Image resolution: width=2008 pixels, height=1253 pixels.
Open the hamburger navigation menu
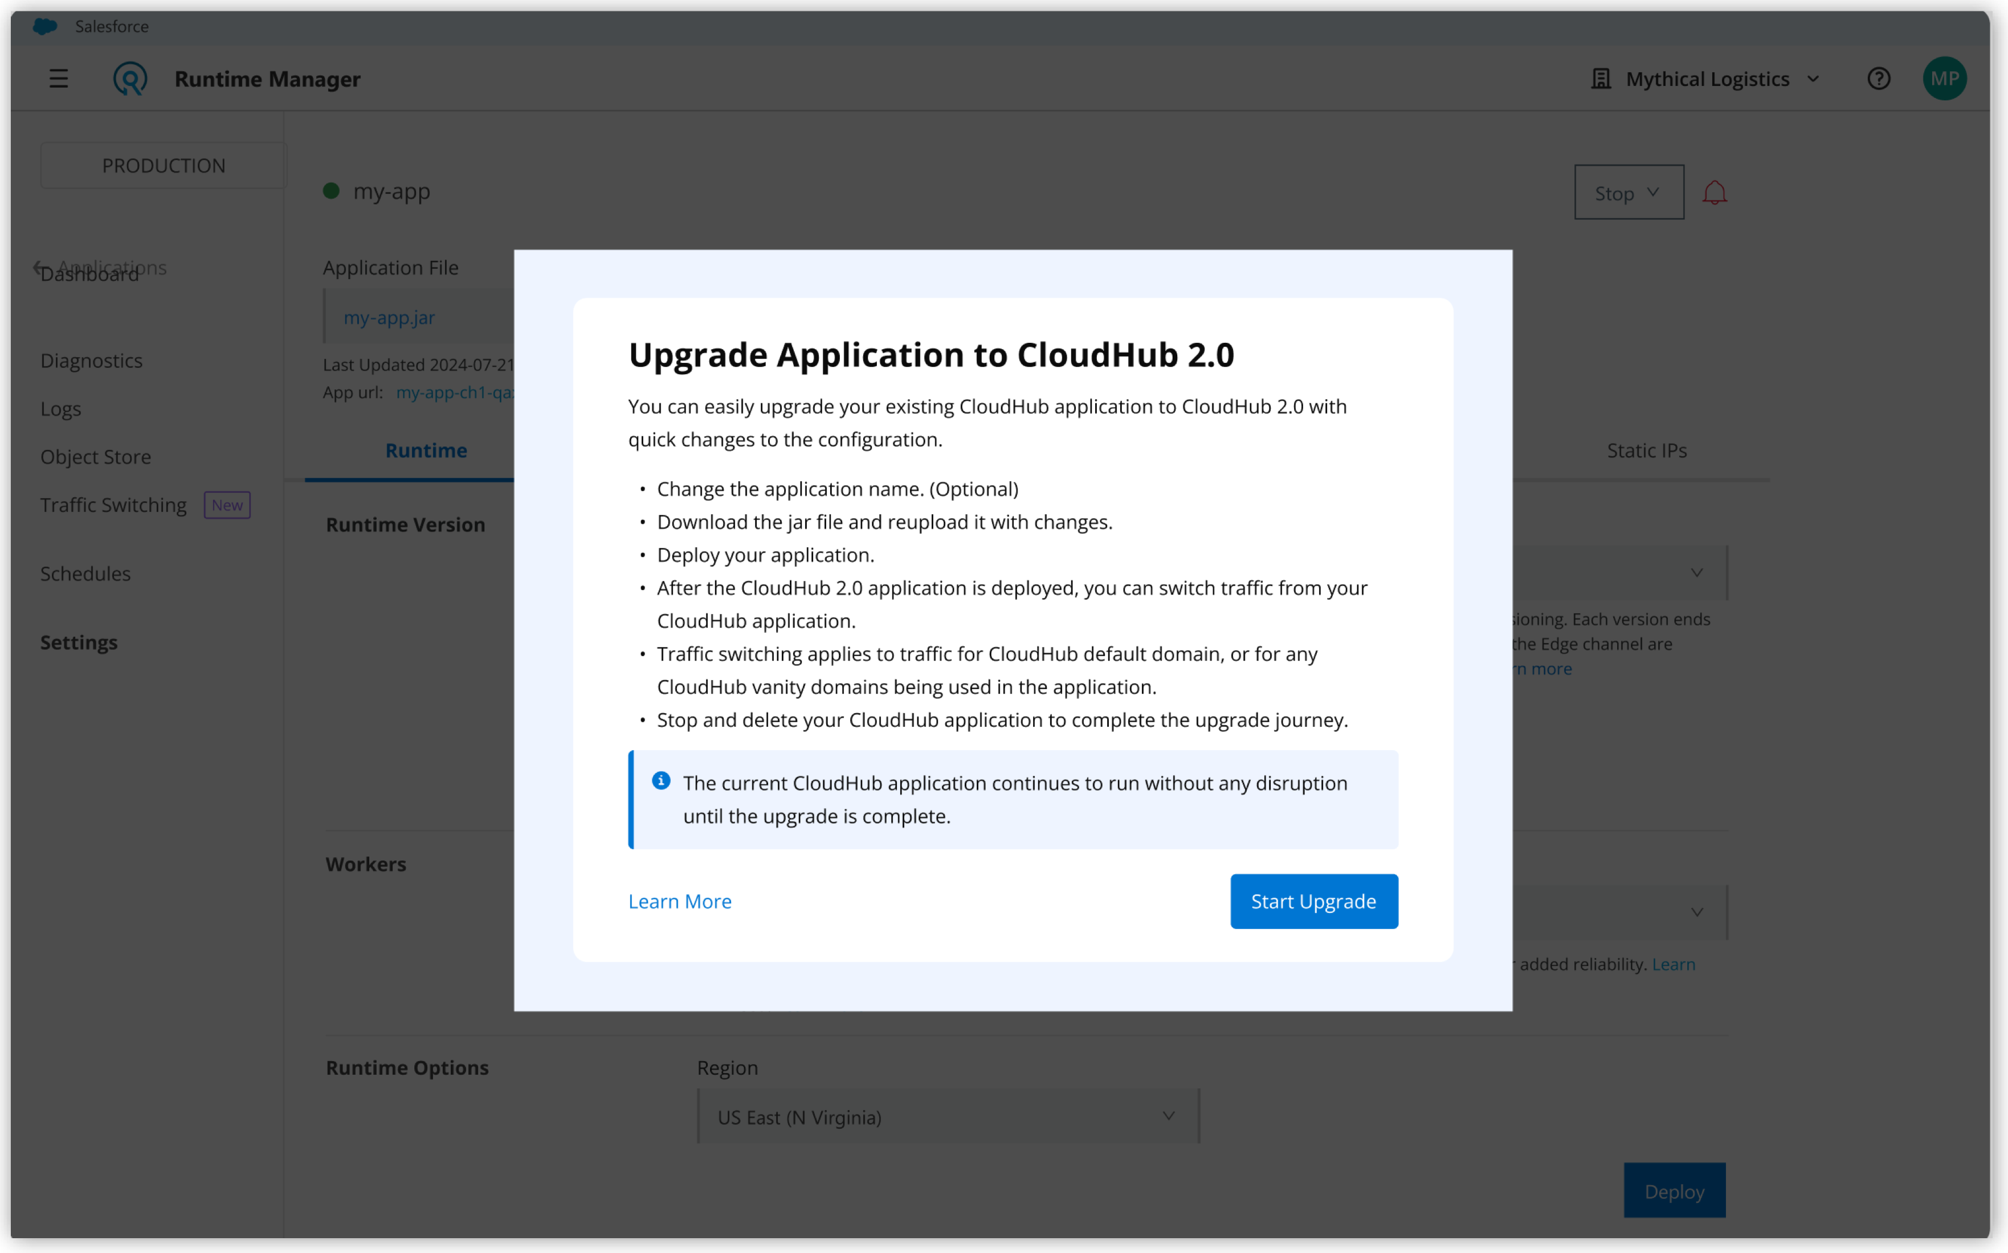pyautogui.click(x=59, y=78)
